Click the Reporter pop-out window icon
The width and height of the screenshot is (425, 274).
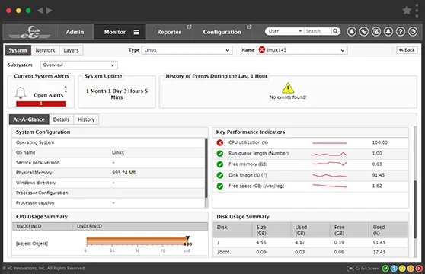click(189, 27)
